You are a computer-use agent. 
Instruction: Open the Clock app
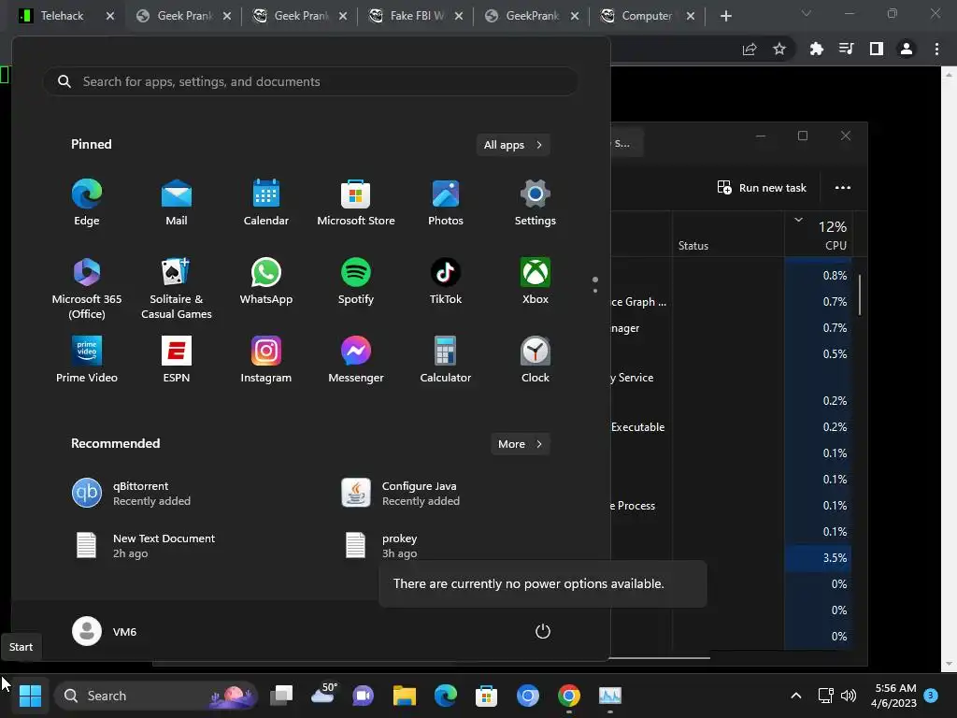[x=536, y=360]
